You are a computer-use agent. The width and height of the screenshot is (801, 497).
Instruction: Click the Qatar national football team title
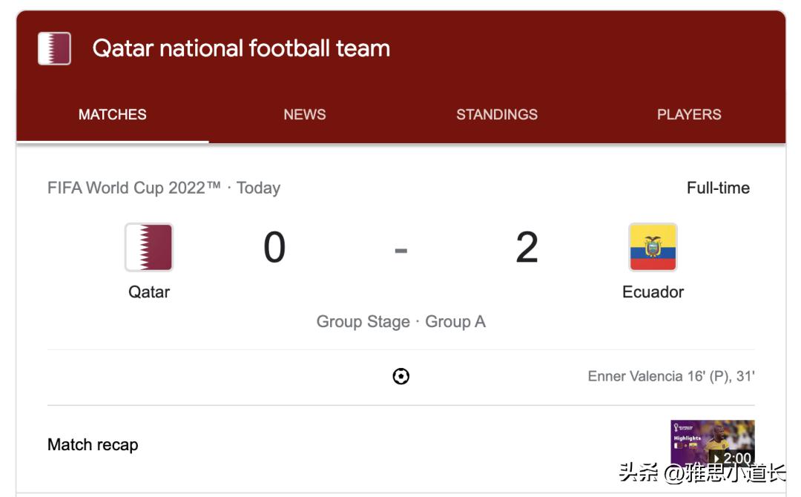[x=241, y=49]
